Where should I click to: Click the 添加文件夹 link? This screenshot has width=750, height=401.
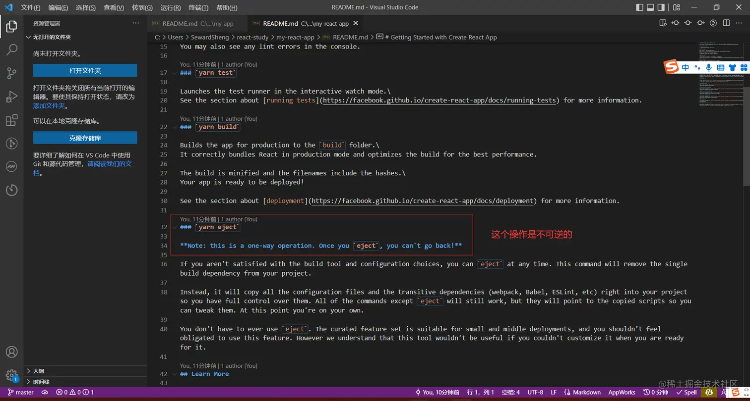(x=49, y=105)
